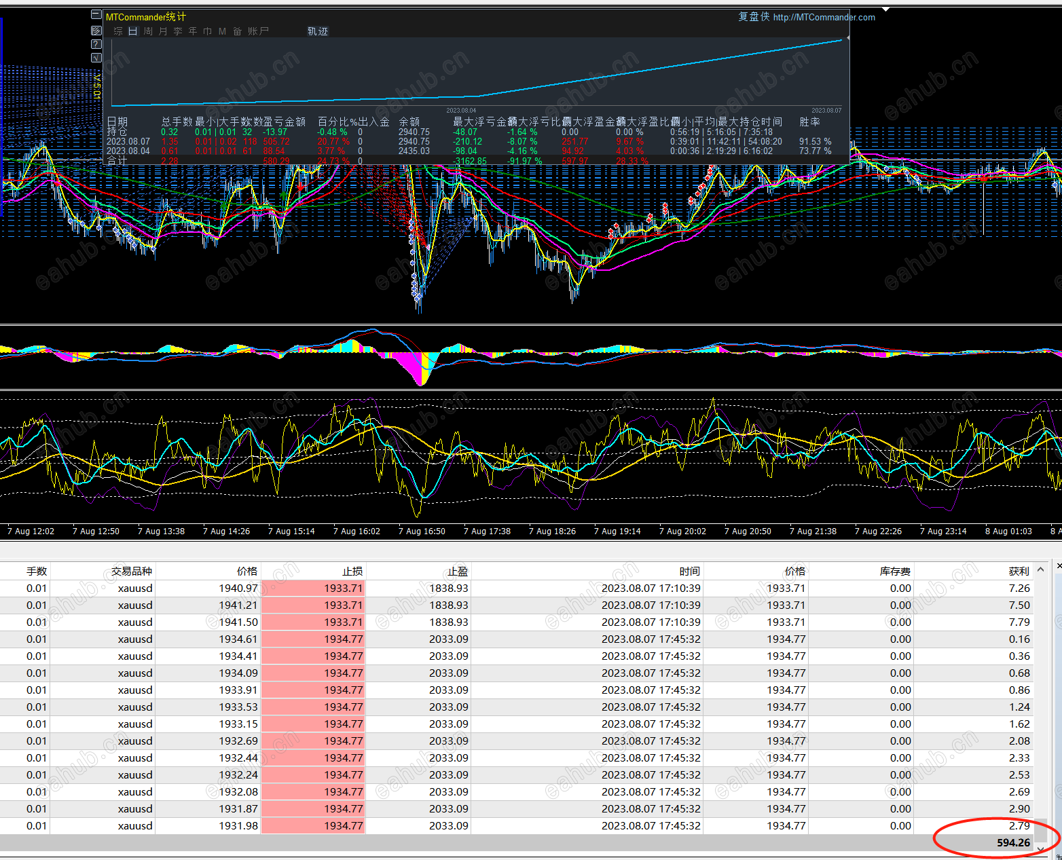
Task: Click the 7 Aug 16:50 time axis label
Action: [422, 531]
